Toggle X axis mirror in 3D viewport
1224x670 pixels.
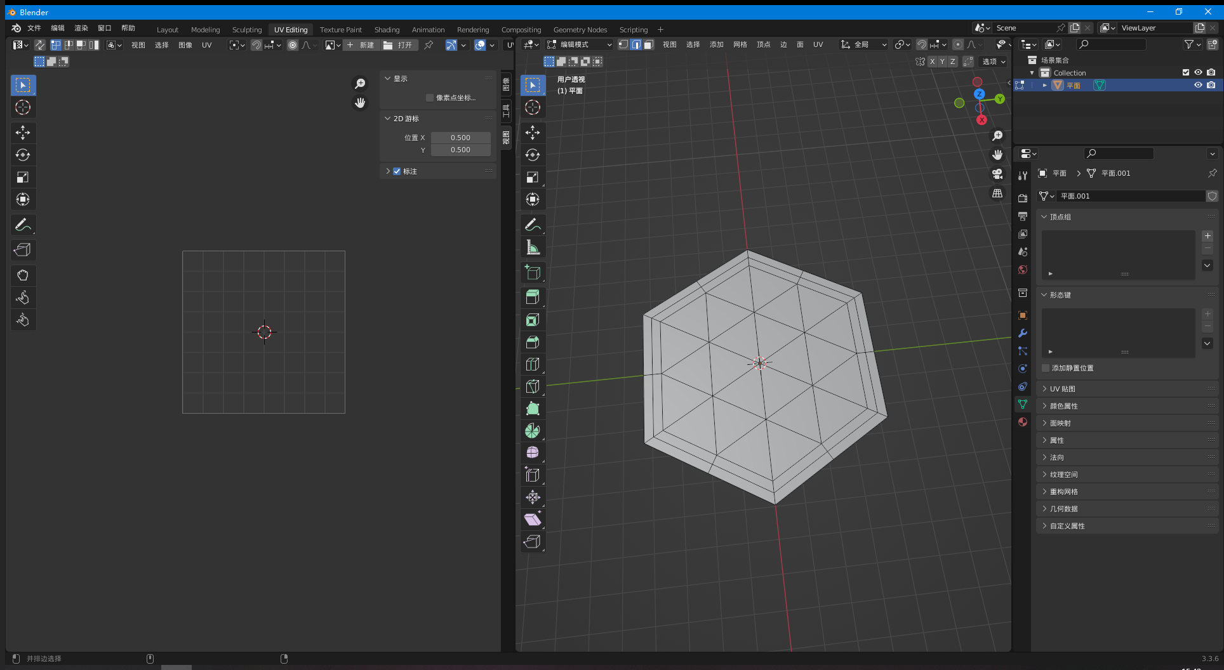tap(932, 62)
